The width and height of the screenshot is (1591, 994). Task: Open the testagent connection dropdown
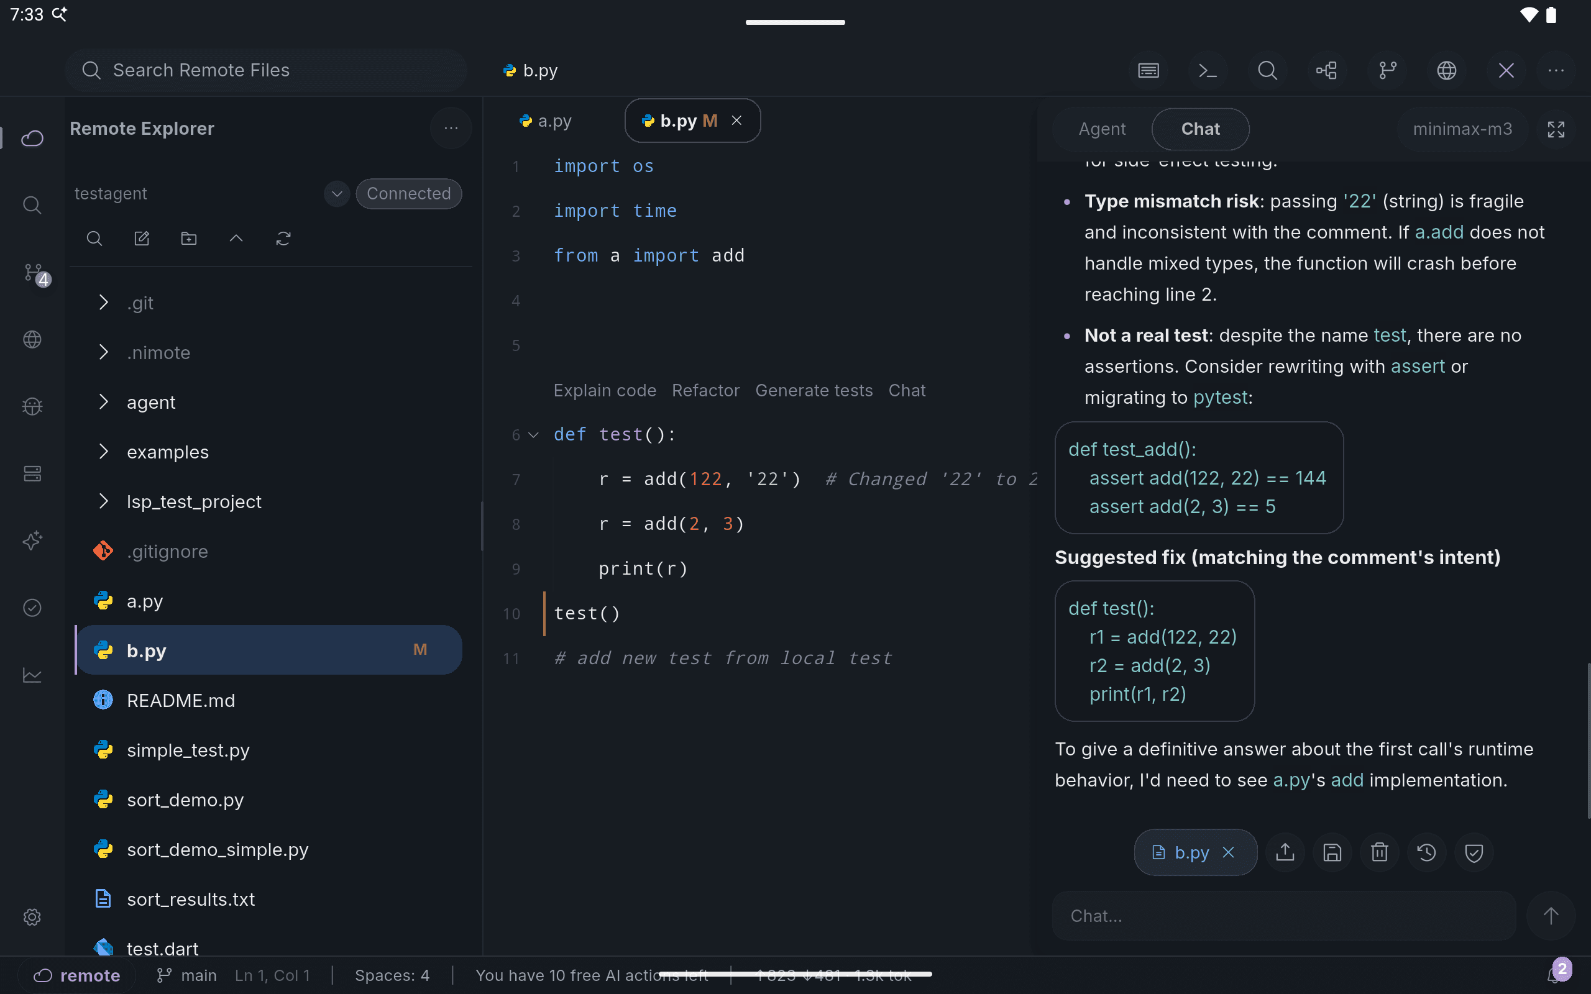[x=337, y=194]
